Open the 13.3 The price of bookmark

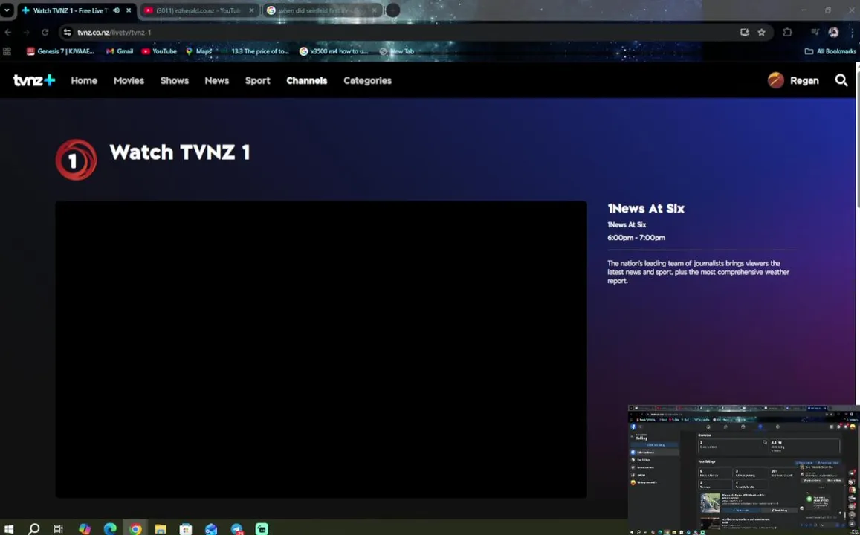coord(255,51)
